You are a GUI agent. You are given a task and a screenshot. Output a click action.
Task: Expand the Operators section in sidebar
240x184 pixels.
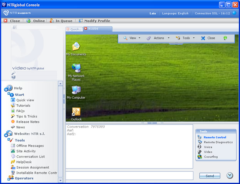(x=23, y=178)
